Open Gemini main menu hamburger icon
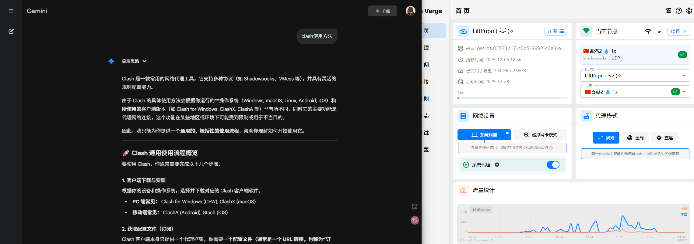This screenshot has width=694, height=244. point(11,11)
